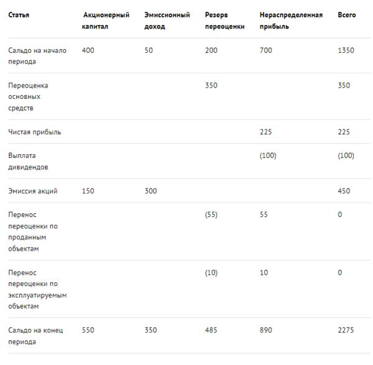Screen dimensions: 373x365
Task: Select the 'Эмиссия акций' row label
Action: pos(33,191)
